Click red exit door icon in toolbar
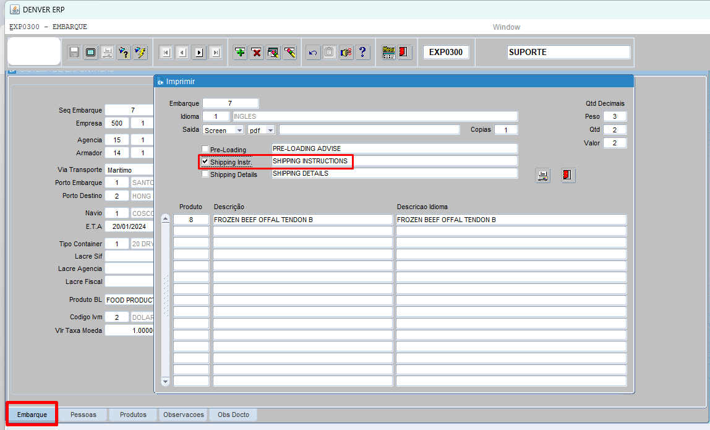The height and width of the screenshot is (430, 710). [x=404, y=53]
